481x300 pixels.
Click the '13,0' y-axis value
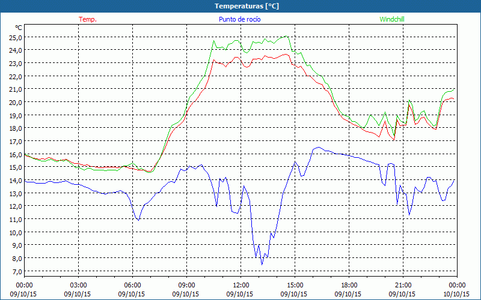pos(16,194)
